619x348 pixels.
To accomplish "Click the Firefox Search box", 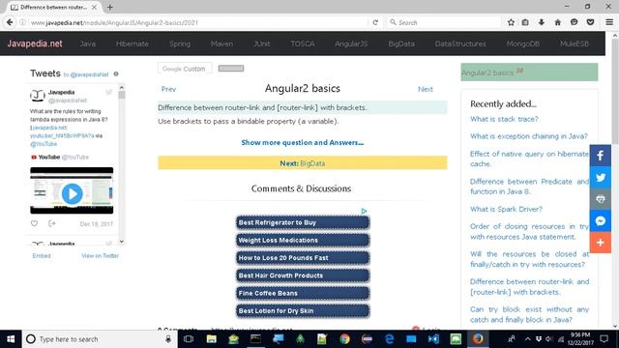I will point(444,22).
